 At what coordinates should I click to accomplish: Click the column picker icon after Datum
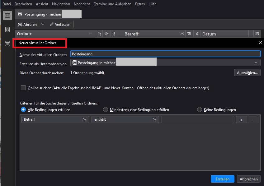pos(257,34)
